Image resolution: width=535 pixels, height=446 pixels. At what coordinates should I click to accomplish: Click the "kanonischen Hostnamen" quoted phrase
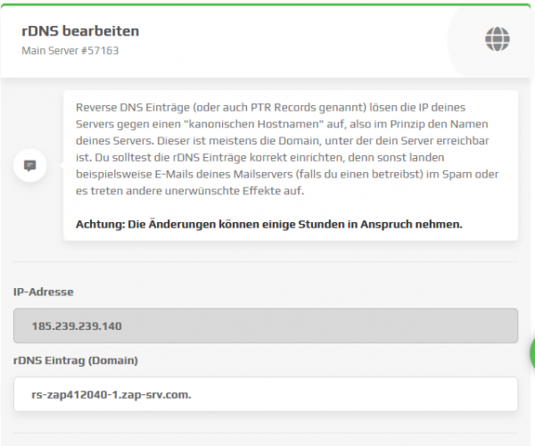click(253, 124)
